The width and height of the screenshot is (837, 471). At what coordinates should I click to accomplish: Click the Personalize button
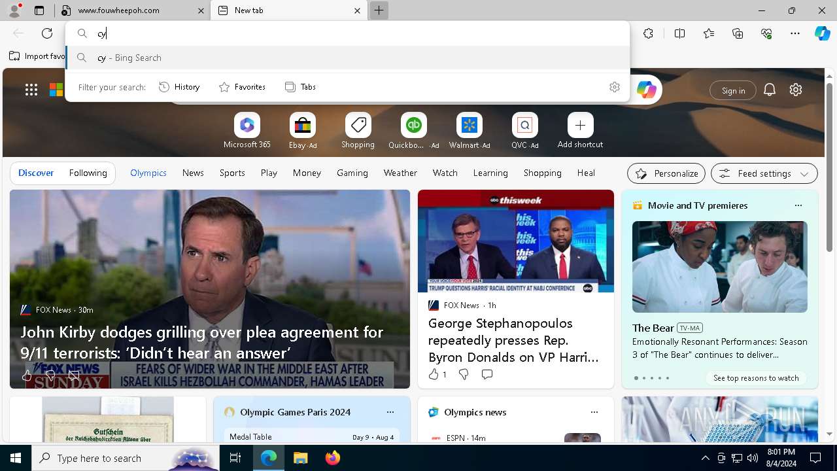coord(666,173)
